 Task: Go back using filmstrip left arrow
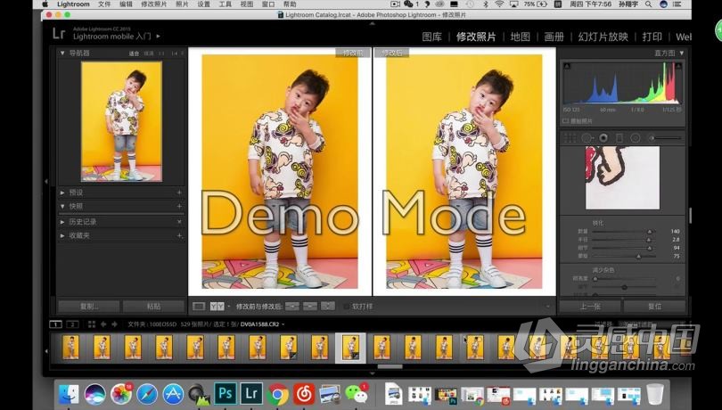click(x=103, y=324)
